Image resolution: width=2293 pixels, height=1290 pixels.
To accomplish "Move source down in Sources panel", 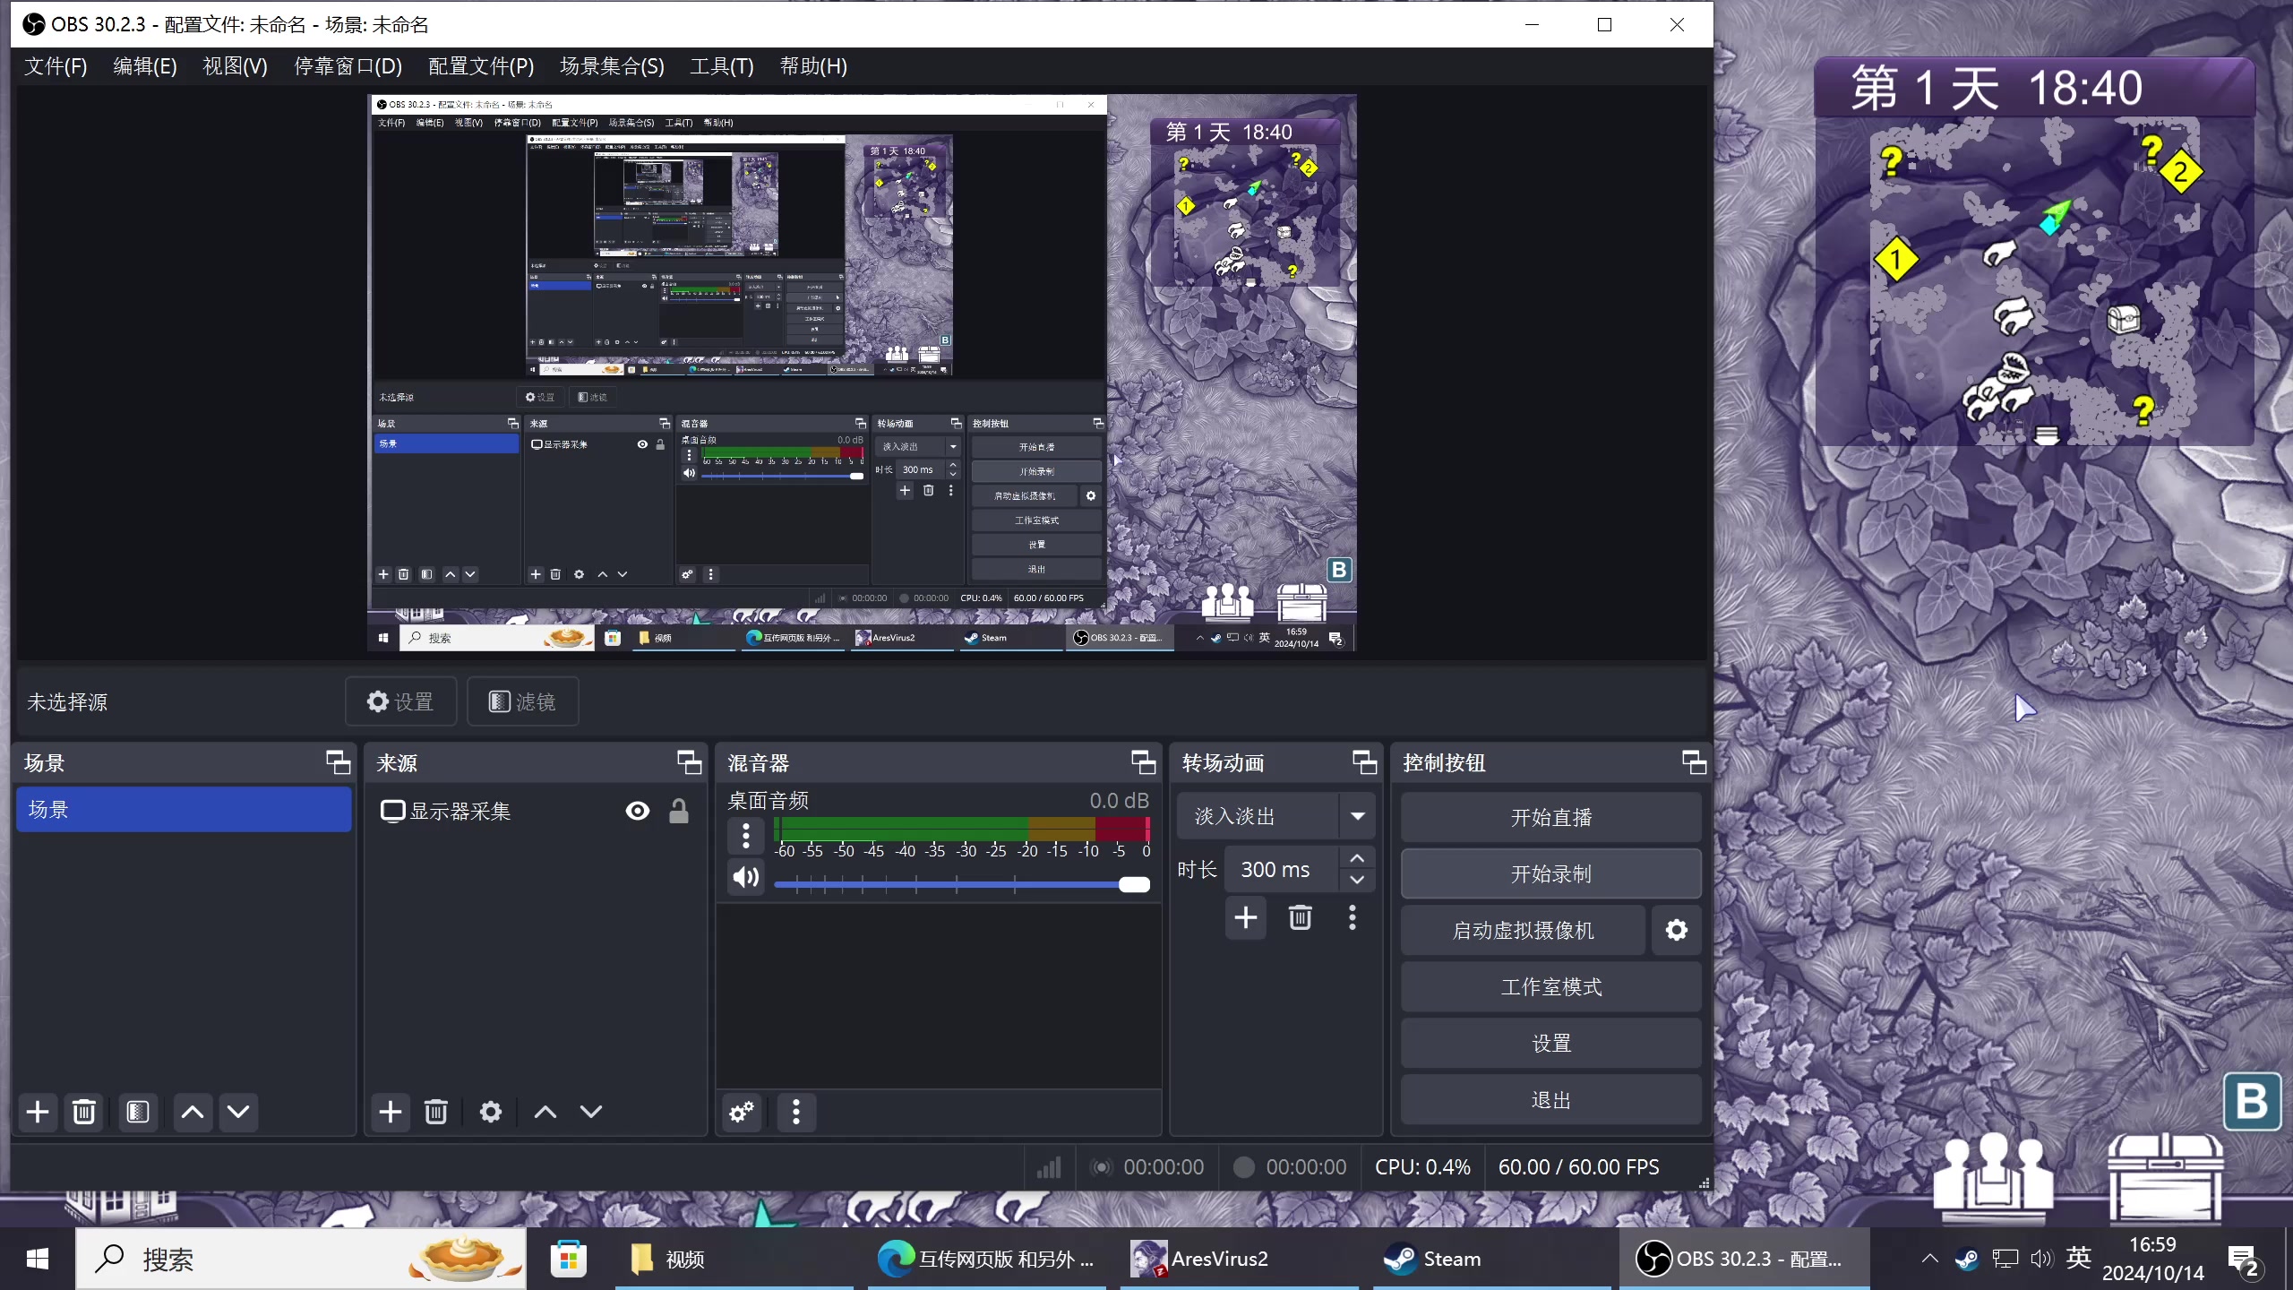I will pyautogui.click(x=591, y=1112).
